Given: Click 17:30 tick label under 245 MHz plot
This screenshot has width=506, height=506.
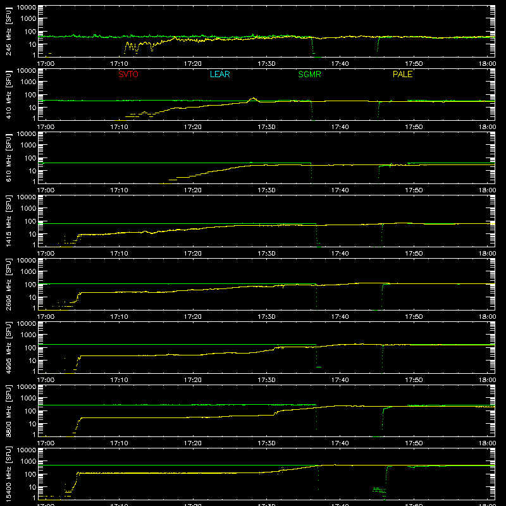Looking at the screenshot, I should (266, 64).
